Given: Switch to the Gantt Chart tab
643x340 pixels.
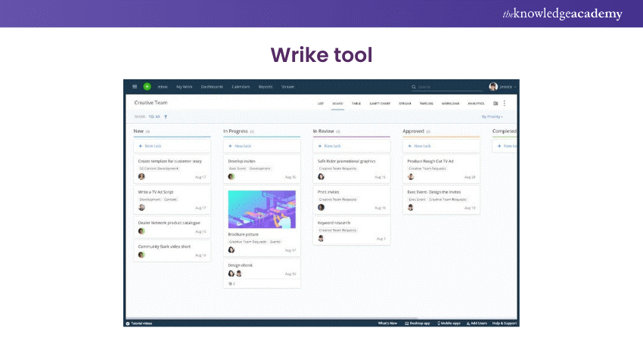Looking at the screenshot, I should [x=381, y=104].
